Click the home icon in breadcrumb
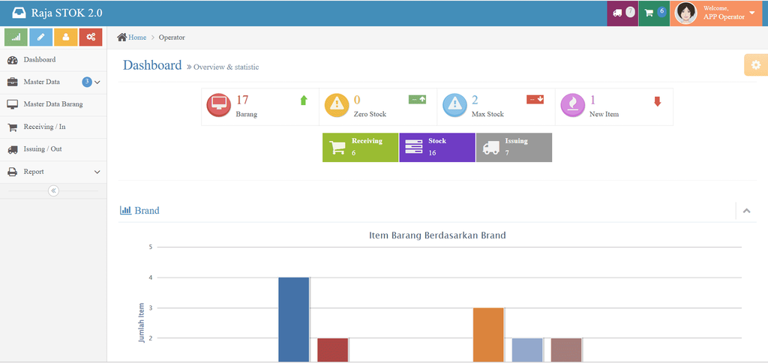 pyautogui.click(x=122, y=37)
